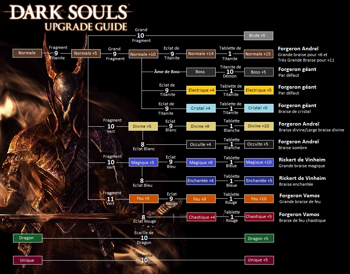
Task: Click the orange "Feu +10" box
Action: (x=259, y=199)
